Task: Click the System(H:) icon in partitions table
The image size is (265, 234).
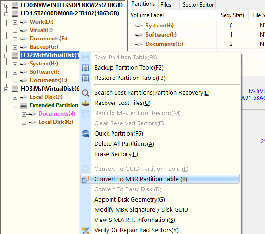Action: click(139, 26)
